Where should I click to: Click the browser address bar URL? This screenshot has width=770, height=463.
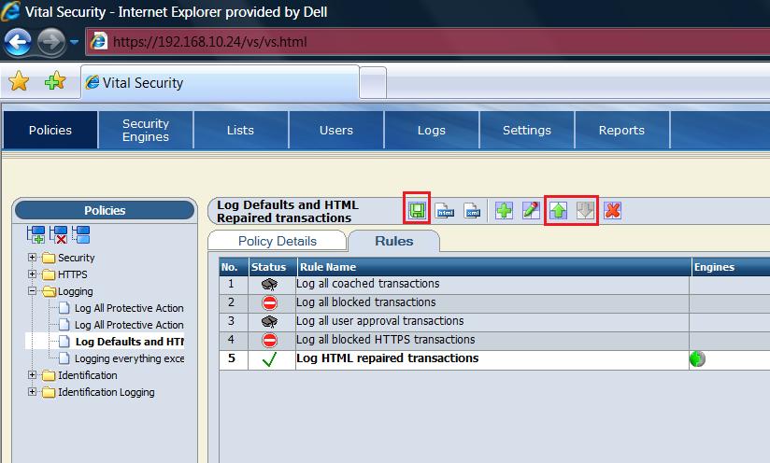209,42
